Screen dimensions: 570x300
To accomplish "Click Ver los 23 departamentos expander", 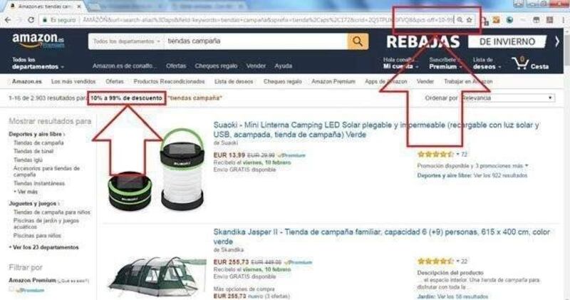I will pos(44,247).
